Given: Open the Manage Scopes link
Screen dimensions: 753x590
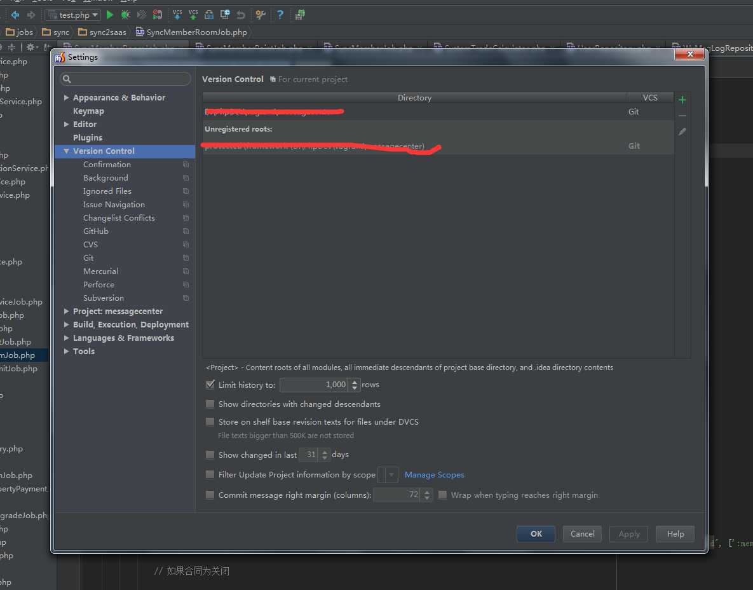Looking at the screenshot, I should (x=434, y=475).
